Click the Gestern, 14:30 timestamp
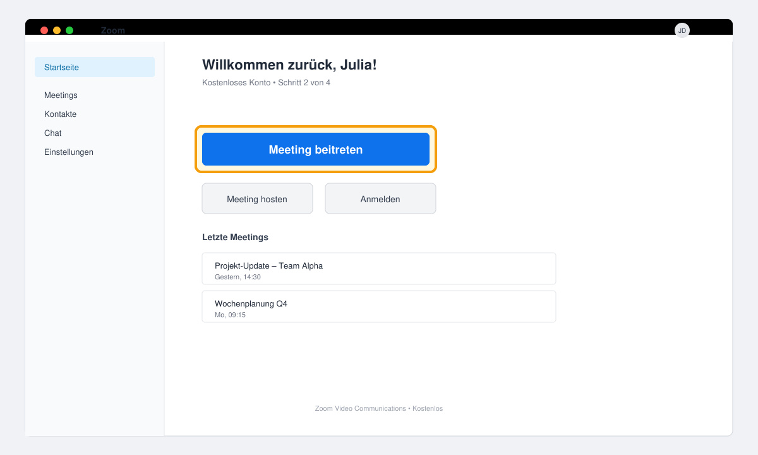Viewport: 758px width, 455px height. click(x=238, y=277)
